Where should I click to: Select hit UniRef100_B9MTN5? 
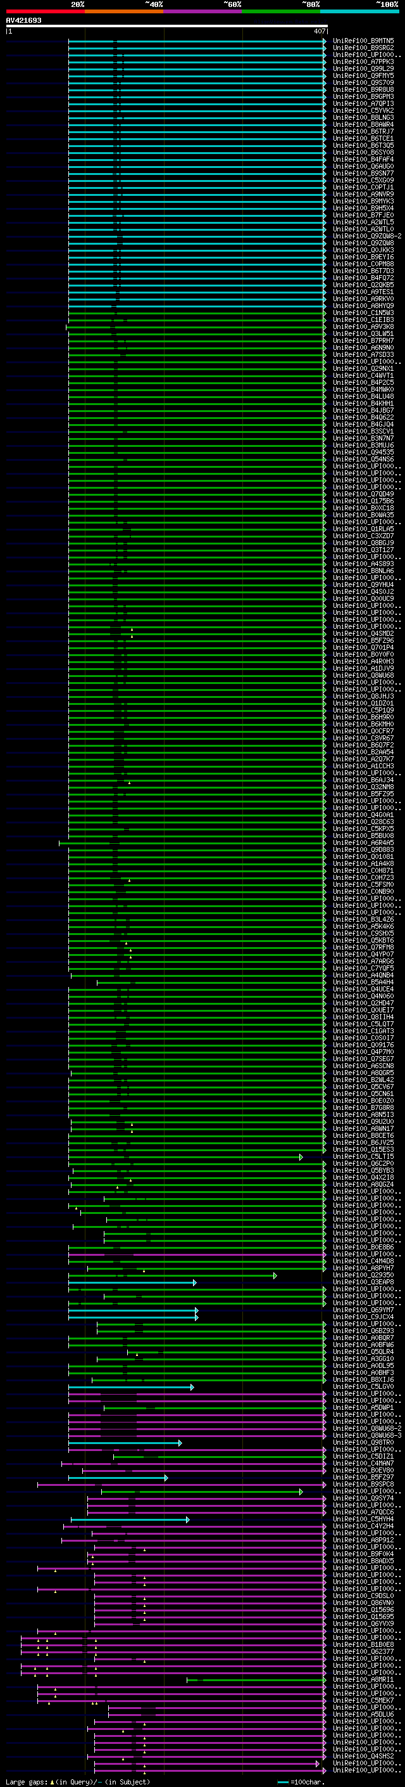363,41
